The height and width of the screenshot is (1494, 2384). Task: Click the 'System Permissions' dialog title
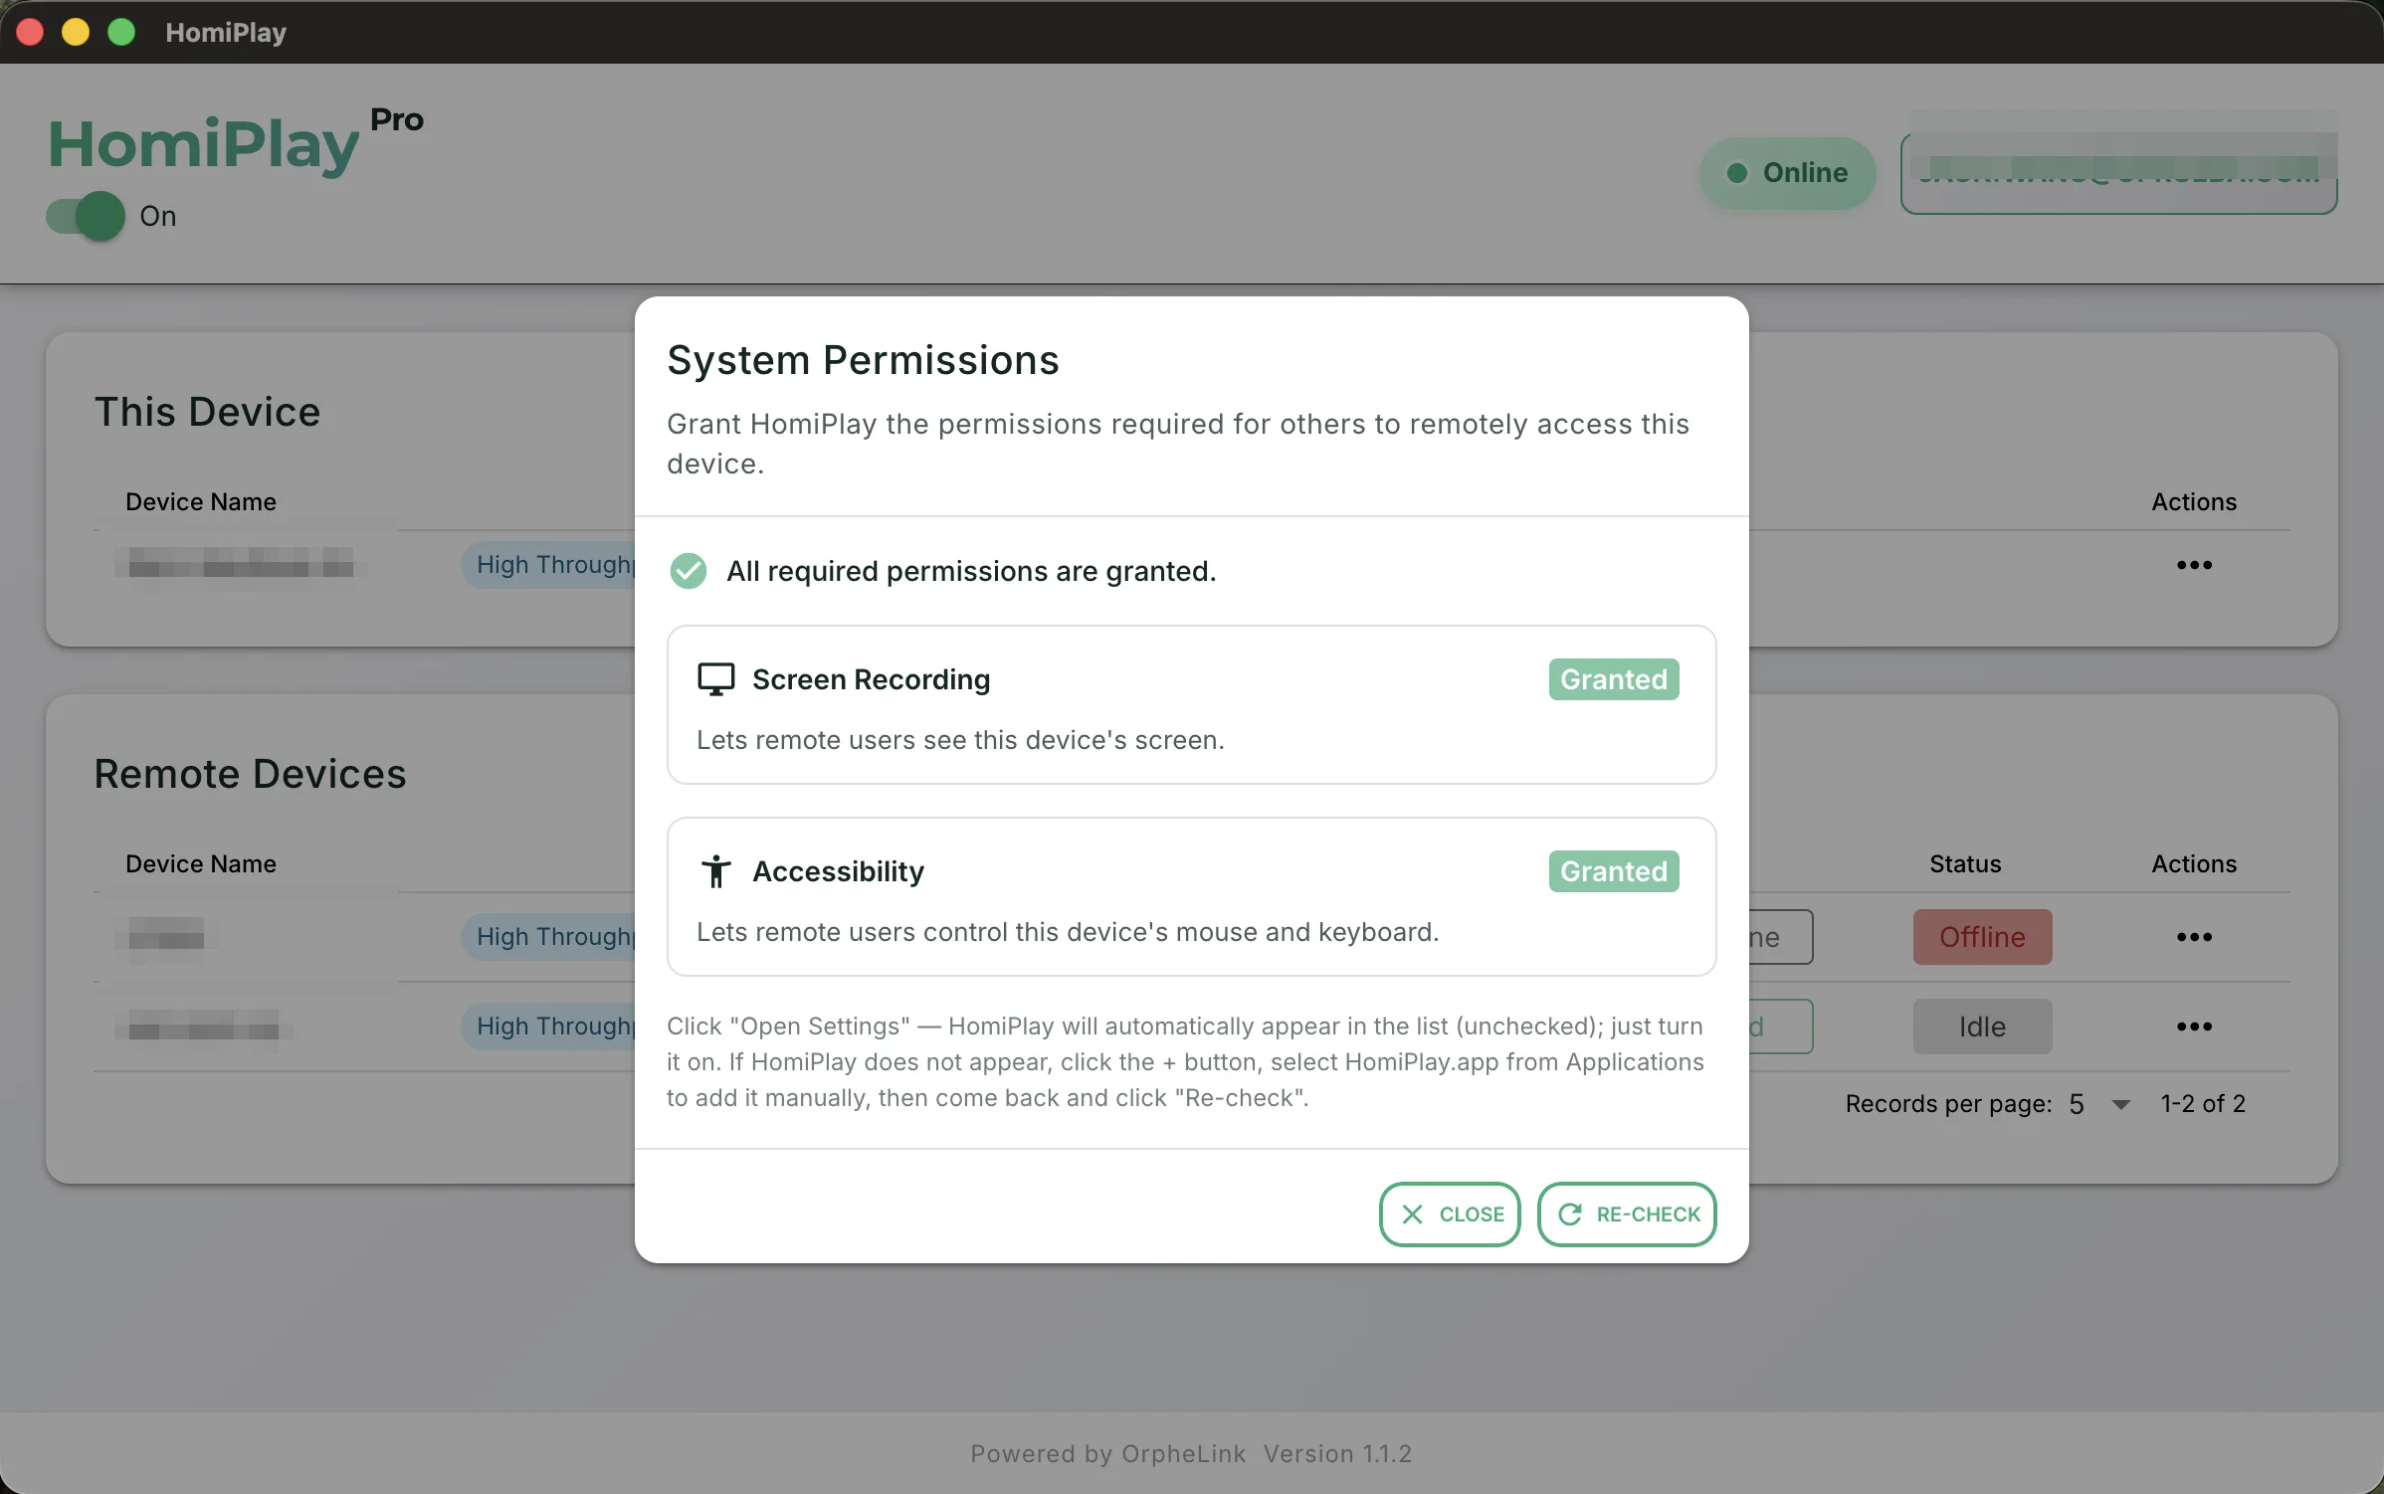[x=863, y=360]
